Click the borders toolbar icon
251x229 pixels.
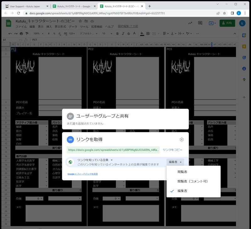pos(148,34)
